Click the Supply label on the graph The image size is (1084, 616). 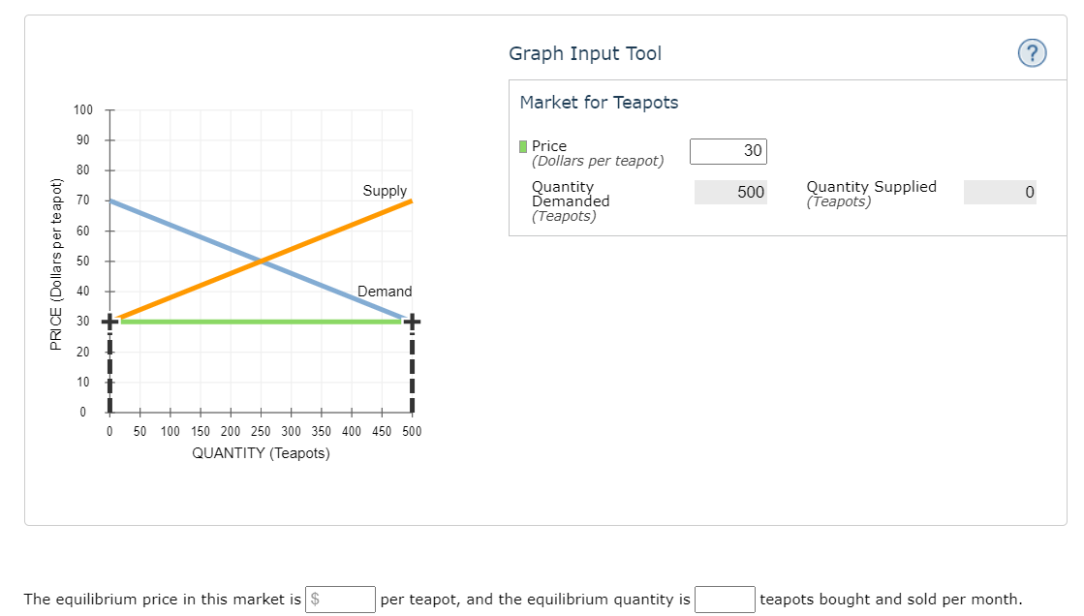[x=384, y=191]
